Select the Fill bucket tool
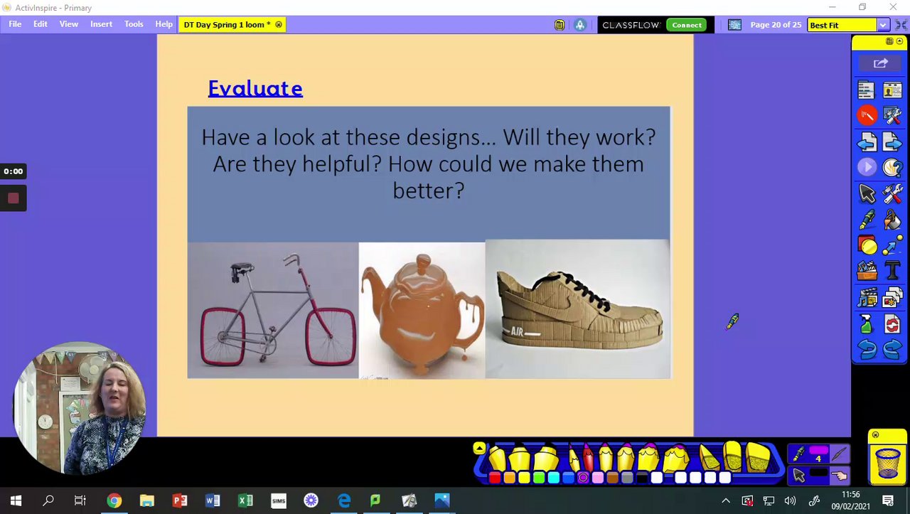Image resolution: width=910 pixels, height=514 pixels. pyautogui.click(x=892, y=220)
